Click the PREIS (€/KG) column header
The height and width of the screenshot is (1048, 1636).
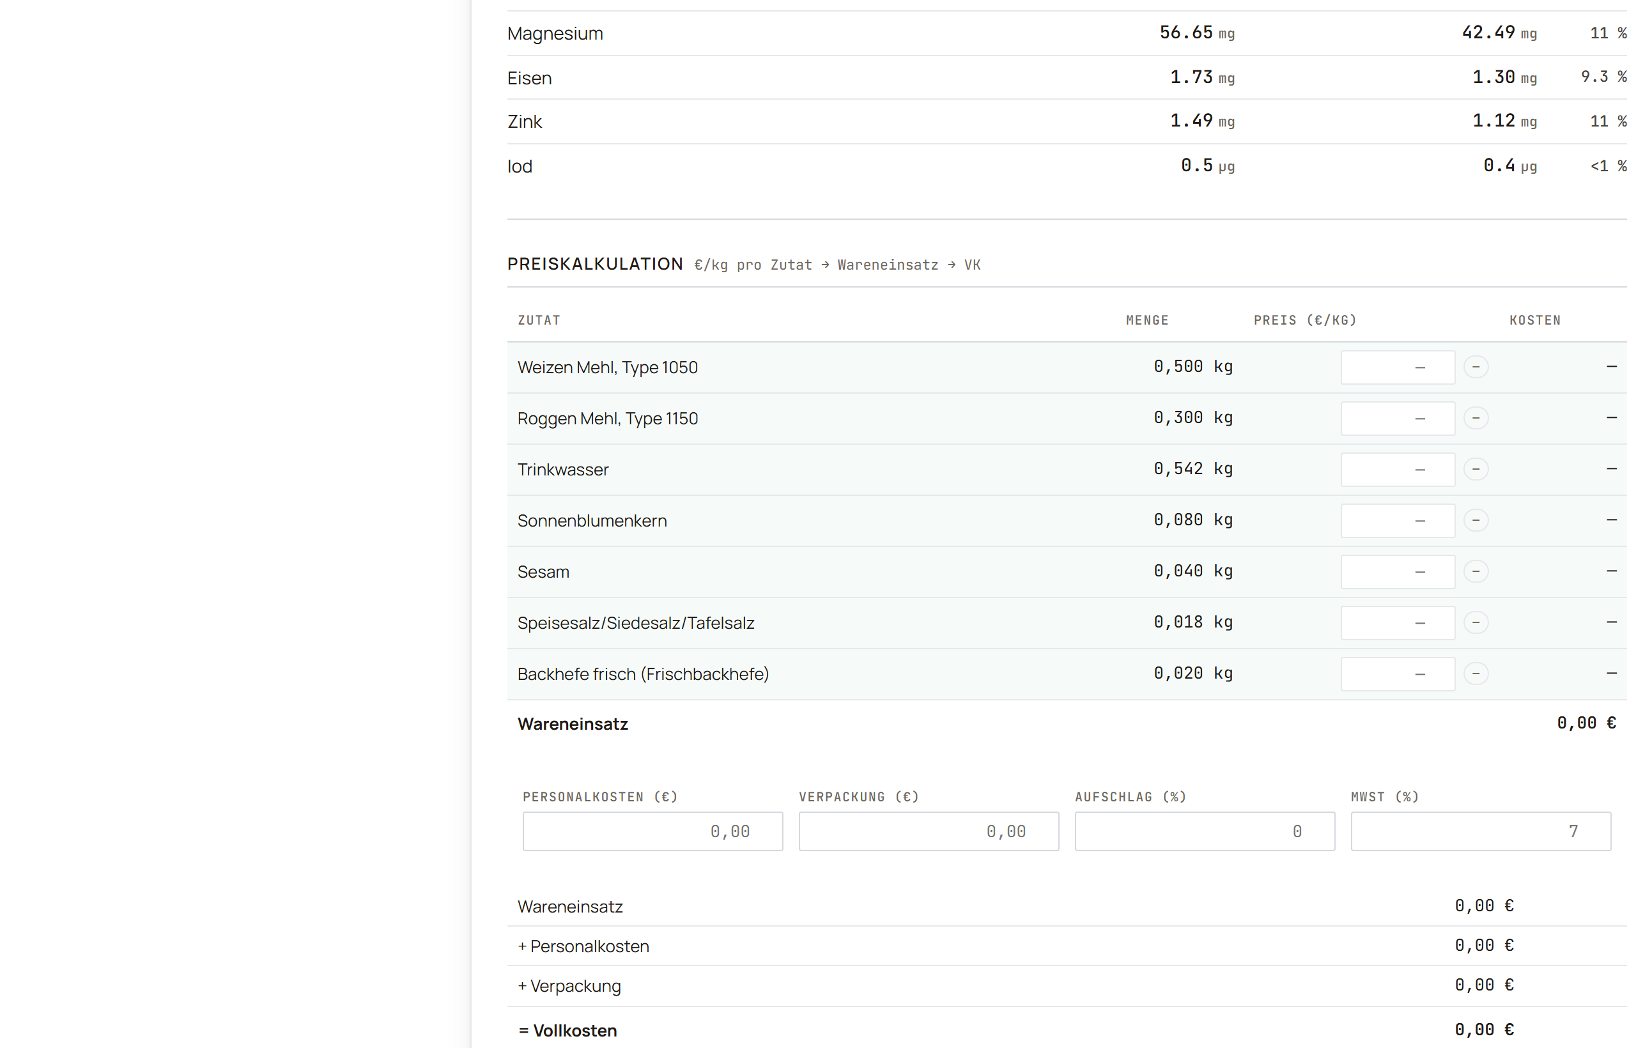1305,321
